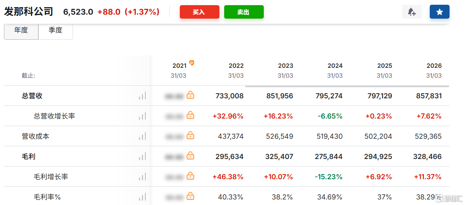Add stock to watchlist via star icon

click(440, 12)
